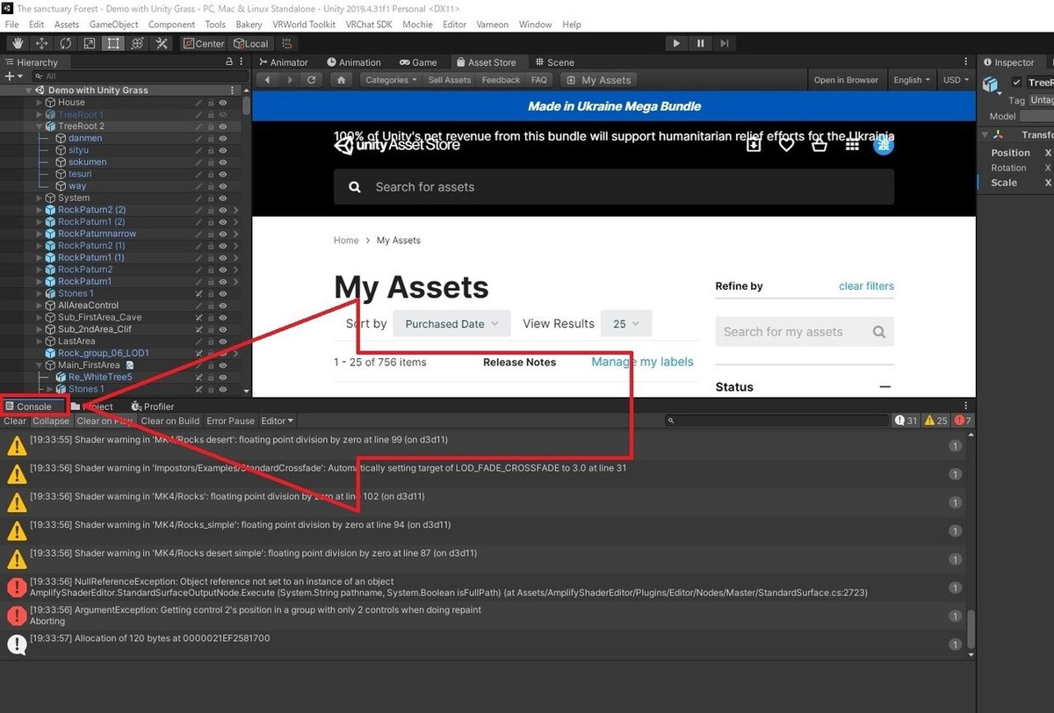Image resolution: width=1054 pixels, height=713 pixels.
Task: Select the Hand tool in toolbar
Action: point(18,43)
